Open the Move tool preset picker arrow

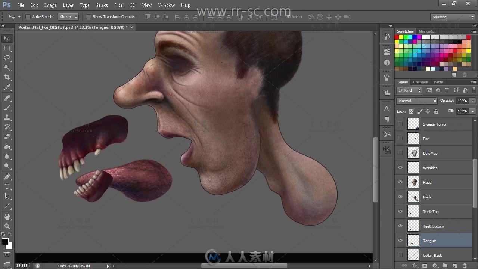click(19, 17)
